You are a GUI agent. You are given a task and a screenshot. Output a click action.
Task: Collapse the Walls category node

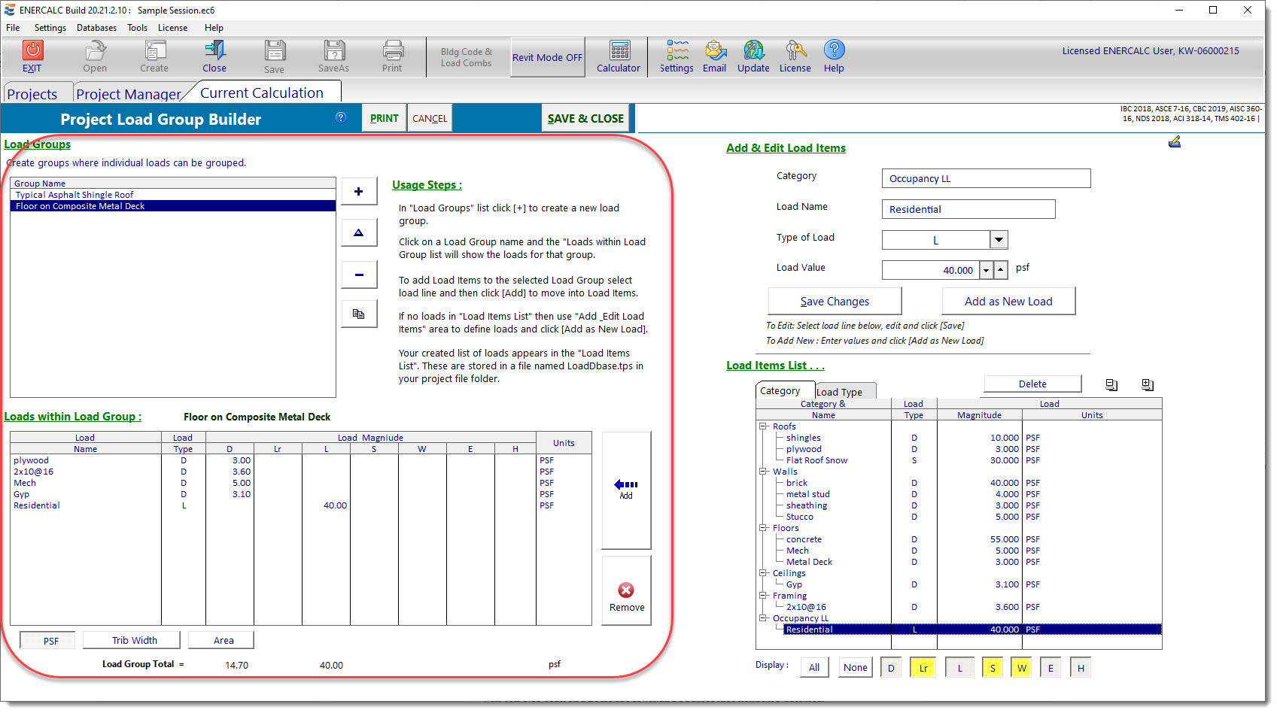point(763,472)
